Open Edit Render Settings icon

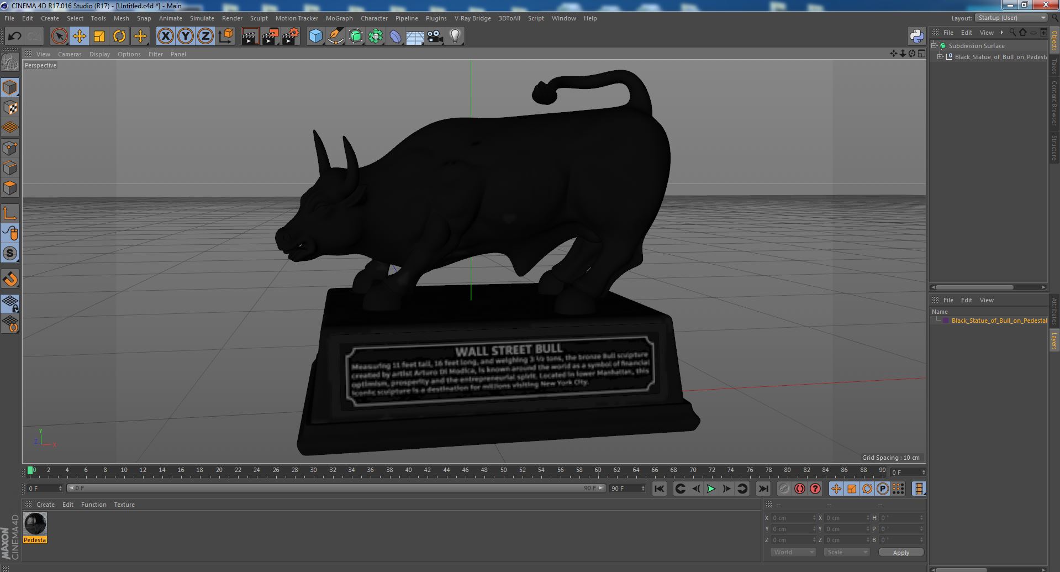click(291, 36)
